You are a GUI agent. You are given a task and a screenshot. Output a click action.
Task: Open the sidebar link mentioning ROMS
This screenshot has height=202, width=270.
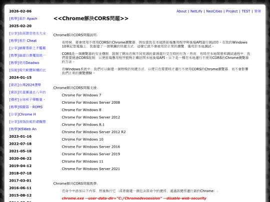tap(26, 107)
